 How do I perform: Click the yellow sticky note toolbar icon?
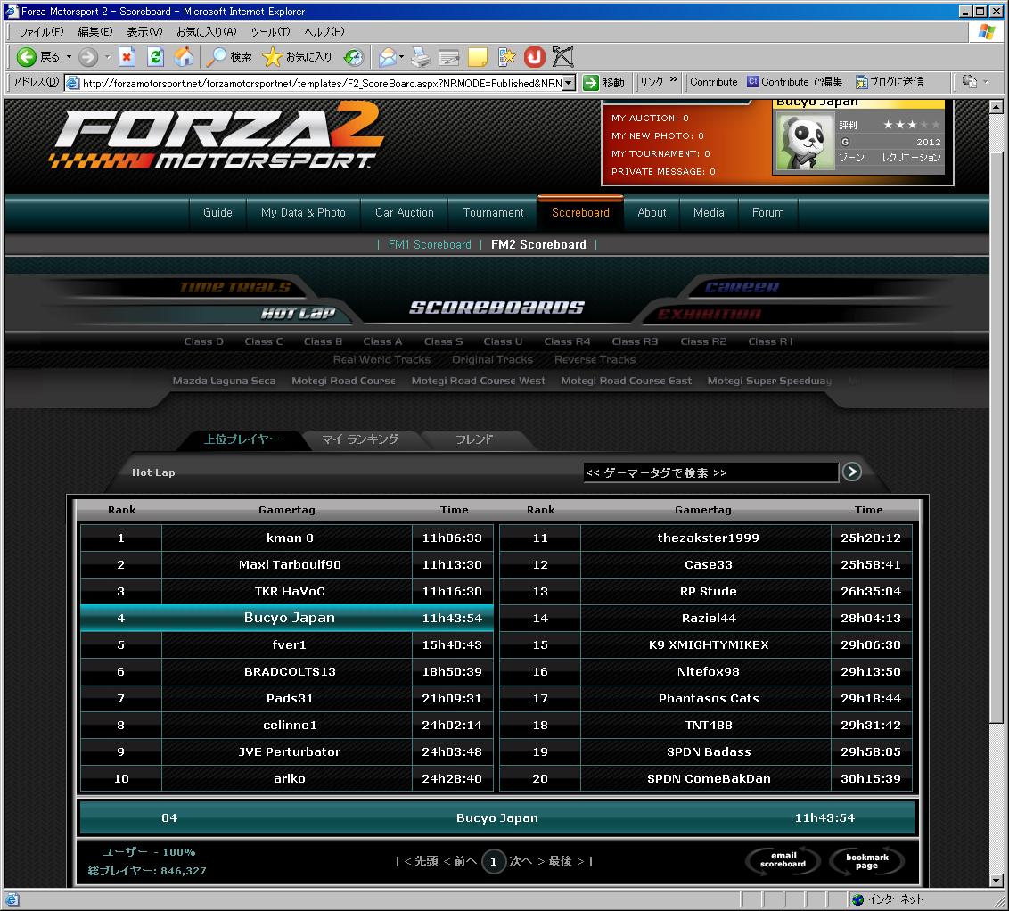478,57
